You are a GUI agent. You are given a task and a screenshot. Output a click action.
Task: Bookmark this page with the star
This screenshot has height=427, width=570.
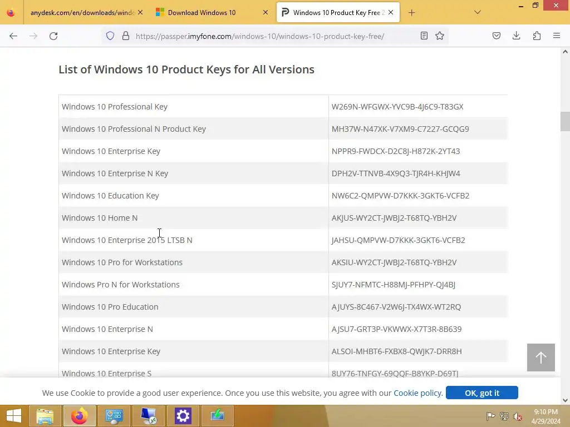[x=440, y=36]
